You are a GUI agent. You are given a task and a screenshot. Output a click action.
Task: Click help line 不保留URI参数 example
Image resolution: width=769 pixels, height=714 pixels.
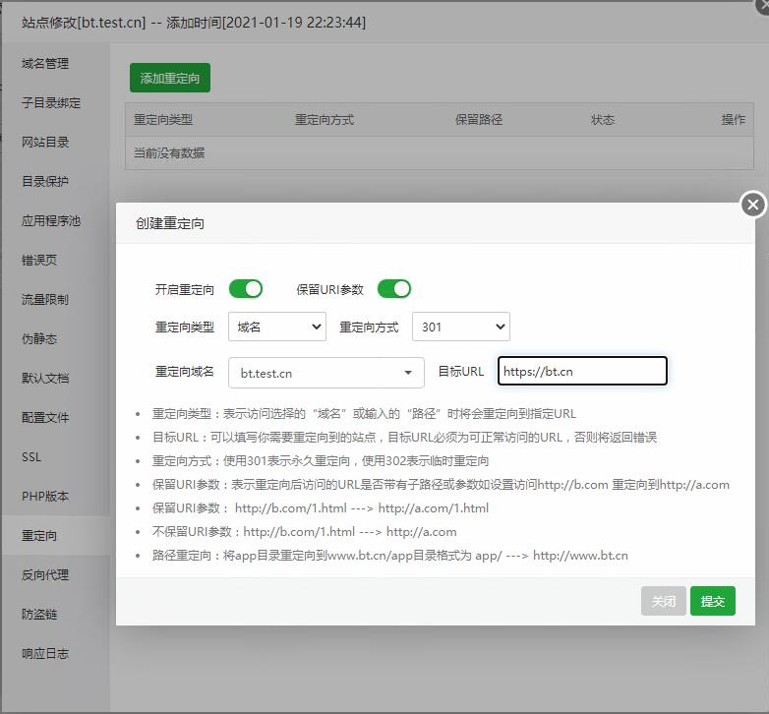[x=304, y=532]
